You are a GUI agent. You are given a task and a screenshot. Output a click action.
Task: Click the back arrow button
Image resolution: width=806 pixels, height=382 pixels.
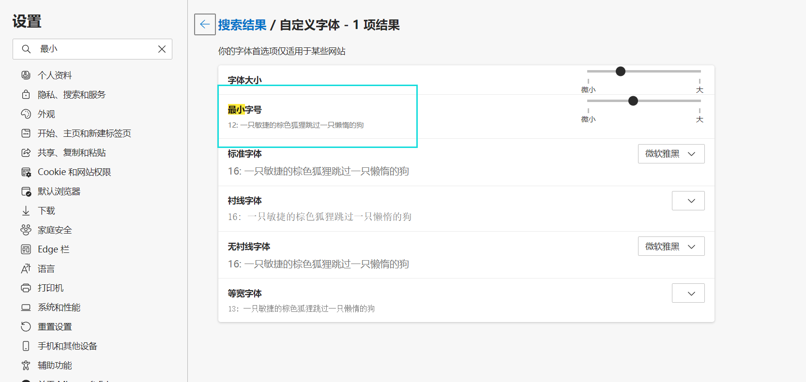point(205,24)
